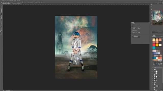Select the Gradient tool

pyautogui.click(x=1, y=19)
